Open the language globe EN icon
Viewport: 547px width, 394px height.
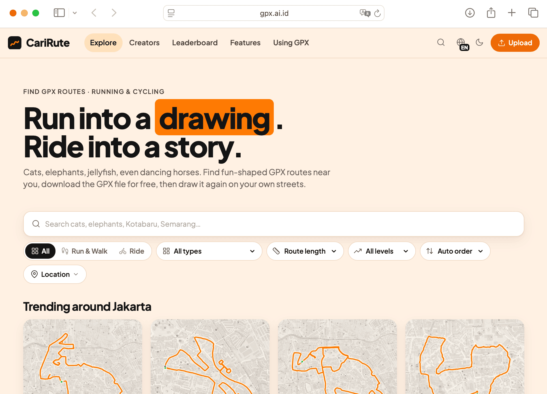tap(463, 44)
